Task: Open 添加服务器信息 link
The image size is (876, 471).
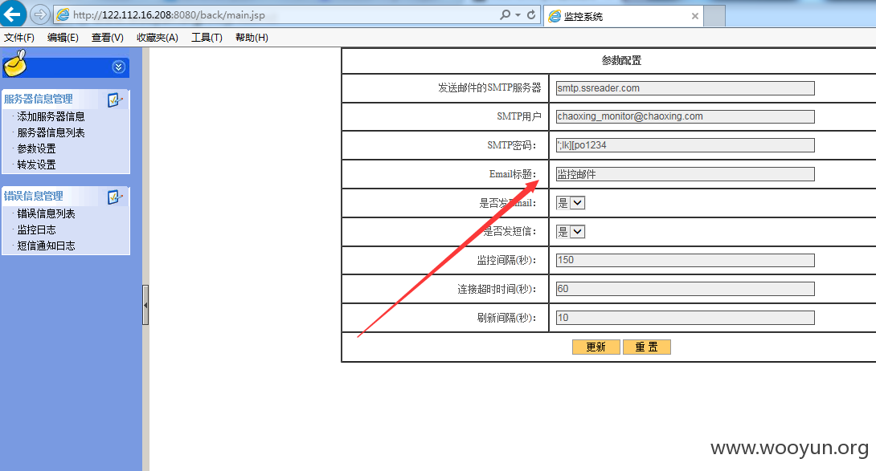Action: [x=51, y=116]
